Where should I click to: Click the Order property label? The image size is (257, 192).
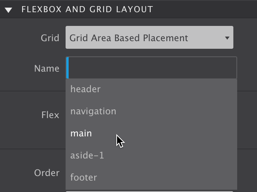47,173
